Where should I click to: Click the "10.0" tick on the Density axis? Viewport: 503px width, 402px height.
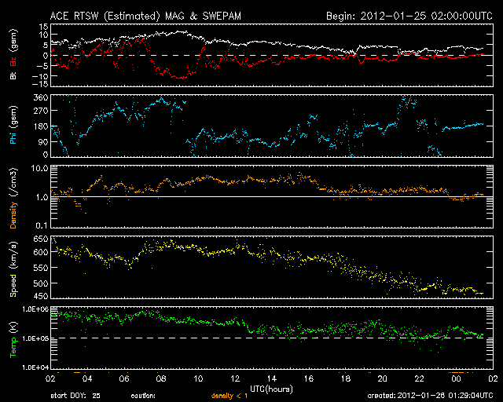[40, 168]
